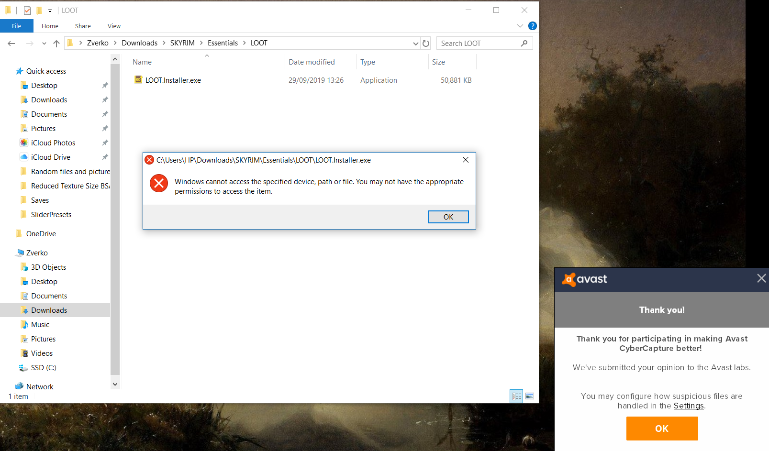
Task: Click the pin icon beside iCloud Photos
Action: (x=105, y=143)
